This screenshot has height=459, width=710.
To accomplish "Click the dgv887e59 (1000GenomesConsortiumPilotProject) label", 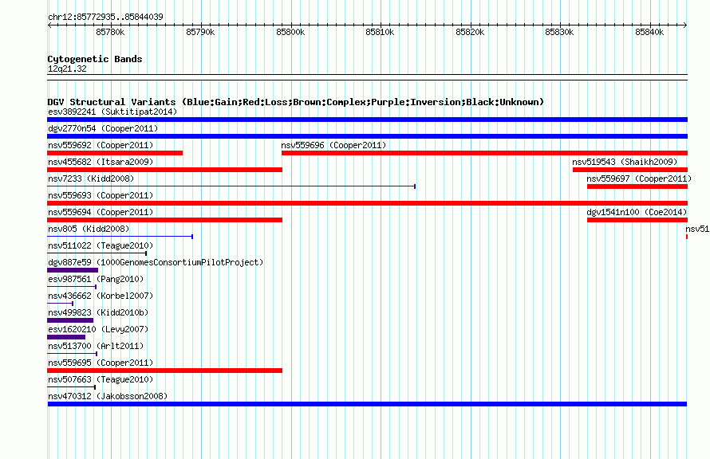I will click(156, 262).
